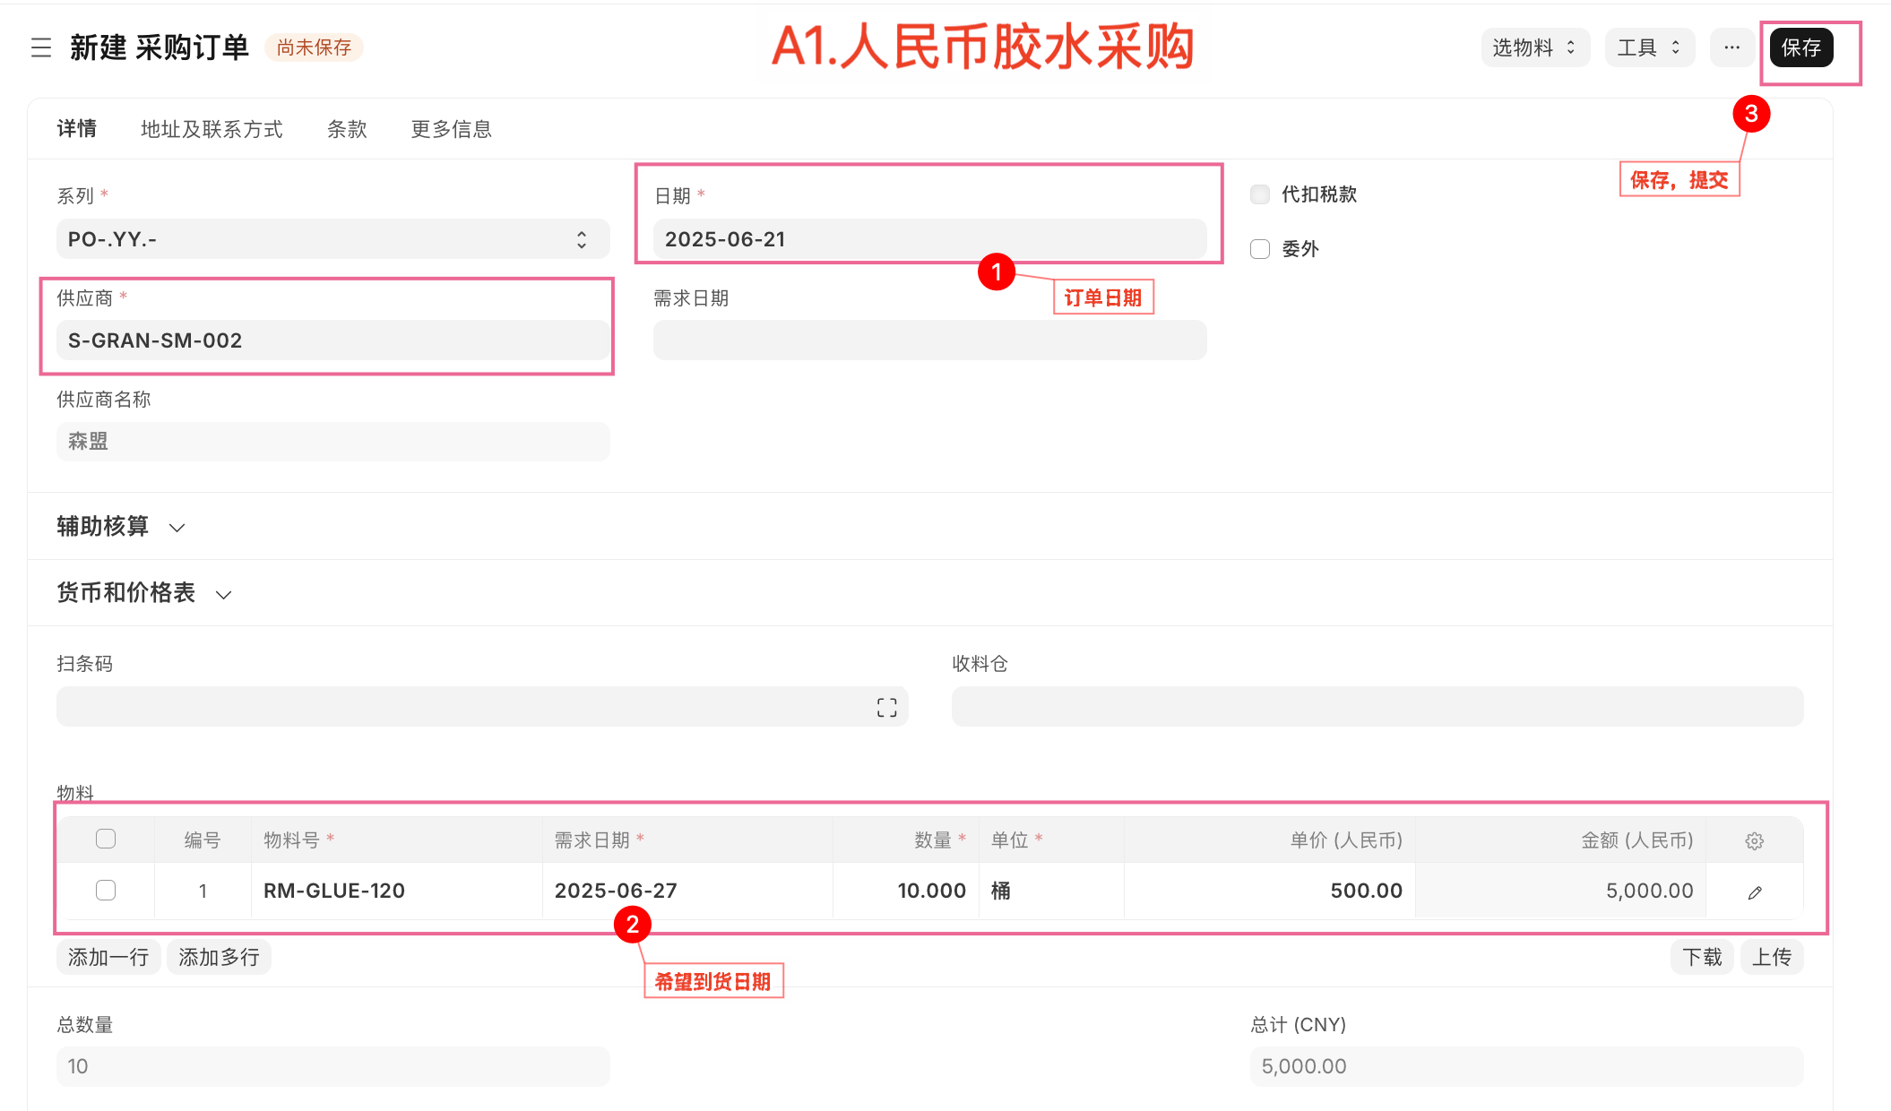This screenshot has height=1111, width=1891.
Task: Open the 选物料 dropdown menu
Action: coord(1534,47)
